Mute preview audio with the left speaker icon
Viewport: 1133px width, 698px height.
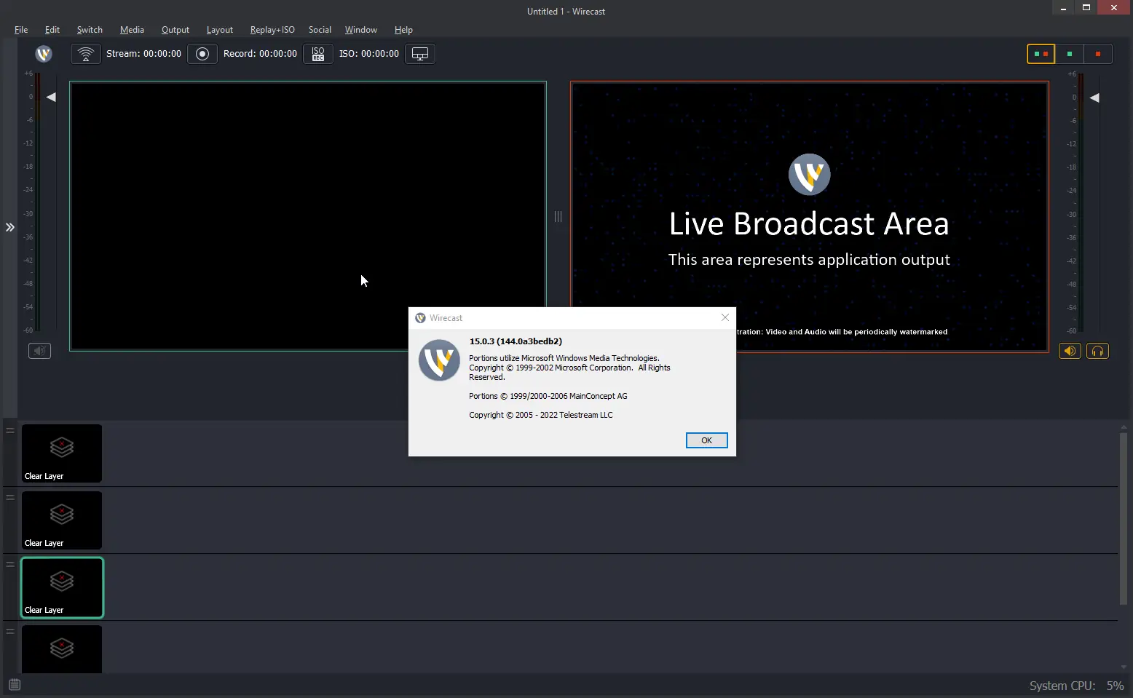[39, 351]
